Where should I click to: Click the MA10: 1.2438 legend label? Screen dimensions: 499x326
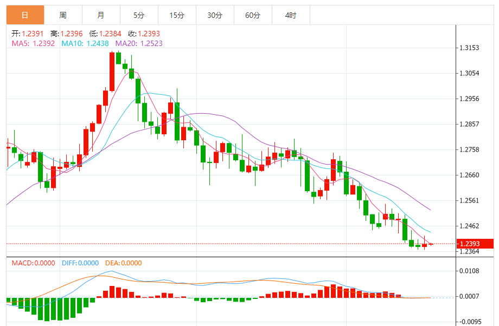point(85,43)
